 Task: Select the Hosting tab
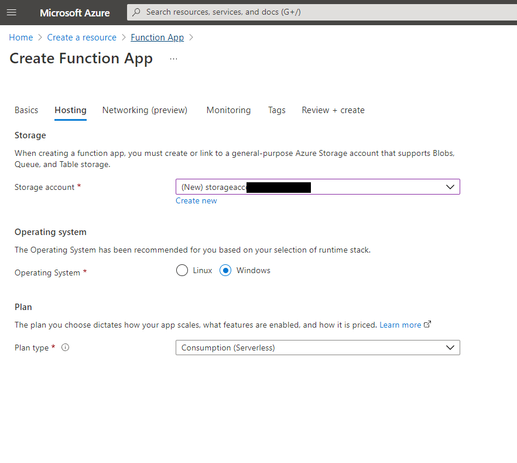71,110
